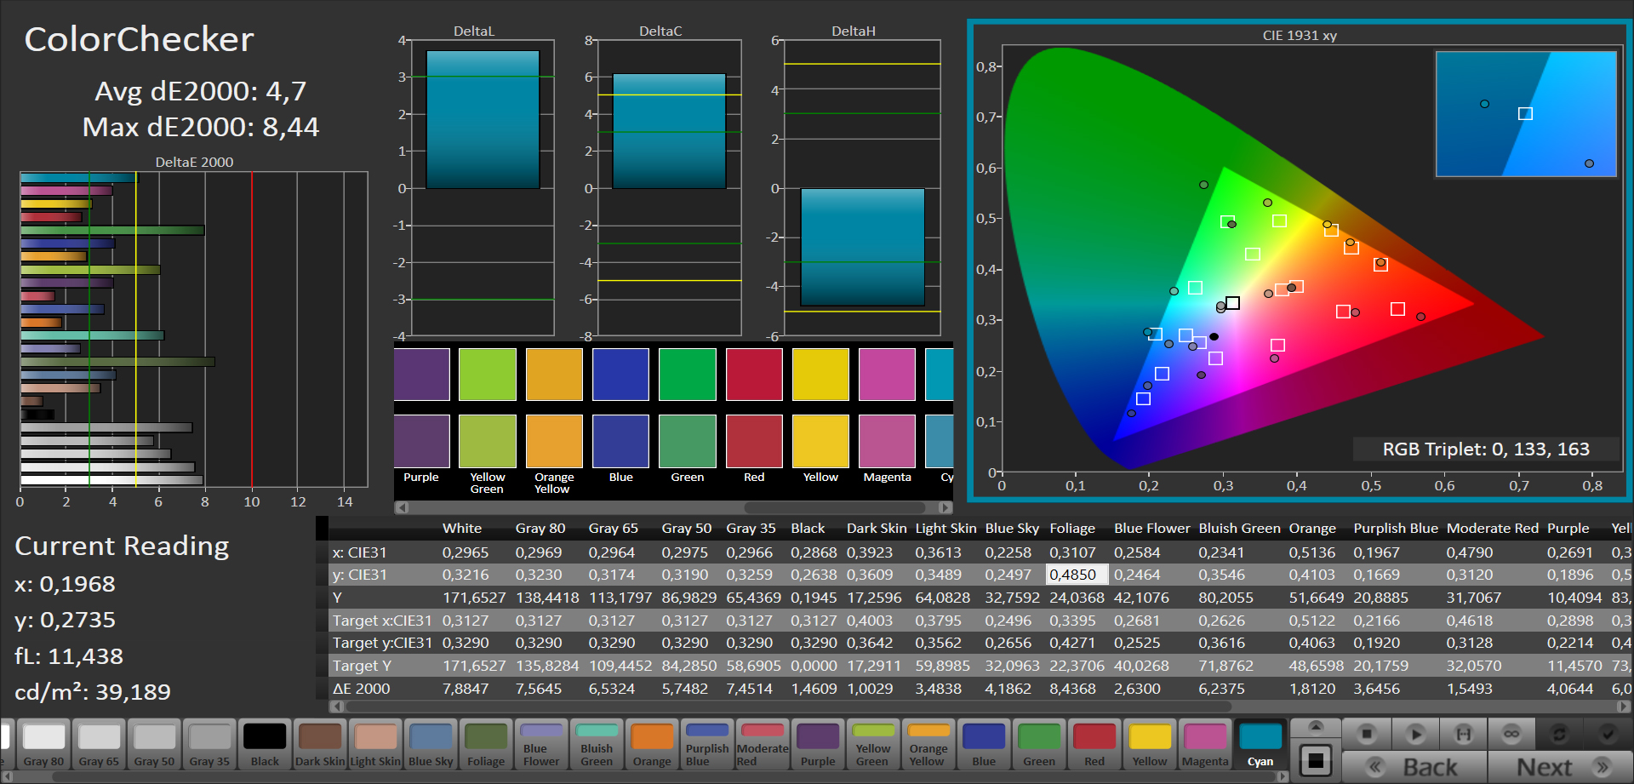Select the Yellow Green patch in bottom strip

tap(873, 745)
